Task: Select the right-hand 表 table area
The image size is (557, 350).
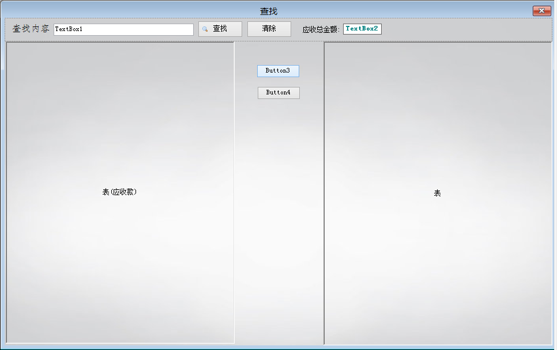Action: click(x=438, y=193)
